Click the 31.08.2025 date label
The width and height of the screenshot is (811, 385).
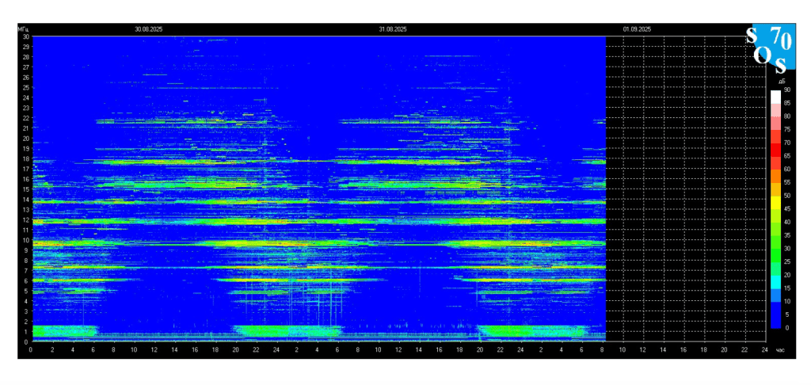tap(393, 29)
